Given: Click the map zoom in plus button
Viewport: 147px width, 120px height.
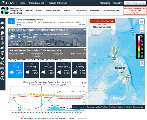Looking at the screenshot, I should tap(142, 27).
